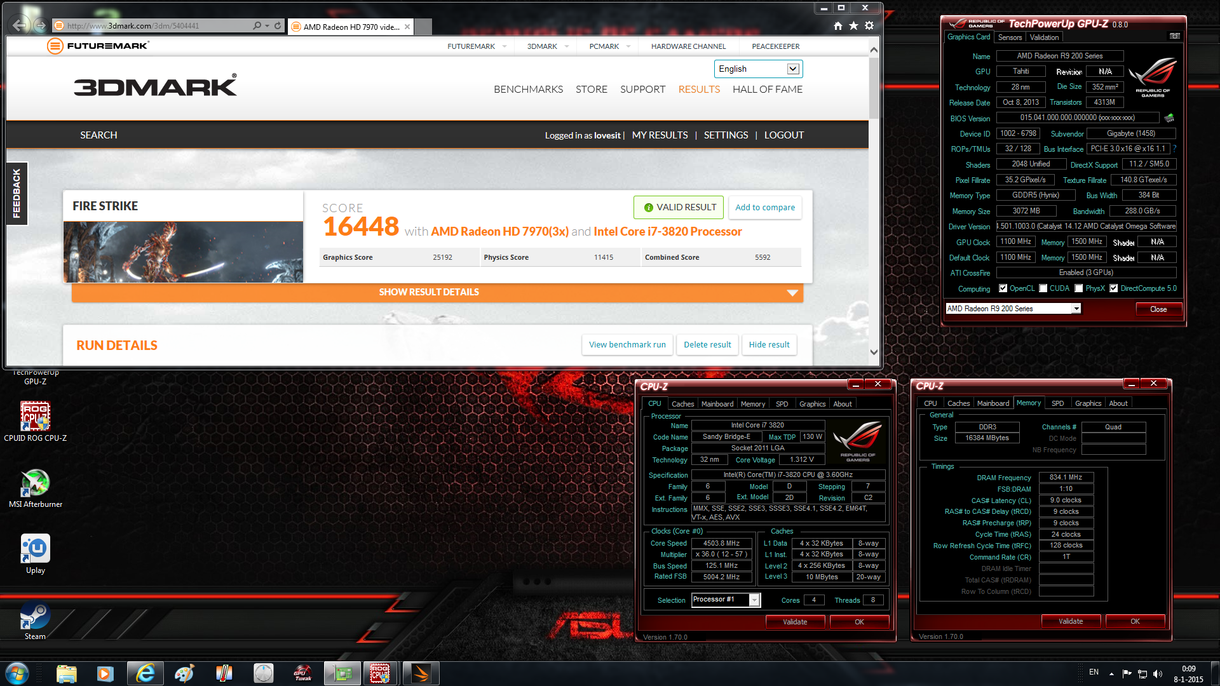
Task: Click the MY RESULTS link
Action: [660, 135]
